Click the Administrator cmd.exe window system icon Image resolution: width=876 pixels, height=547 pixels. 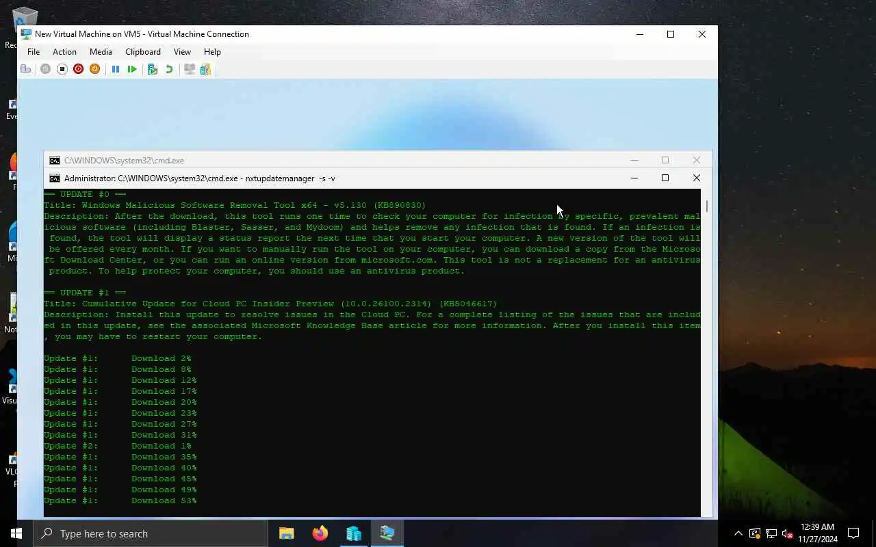[55, 178]
